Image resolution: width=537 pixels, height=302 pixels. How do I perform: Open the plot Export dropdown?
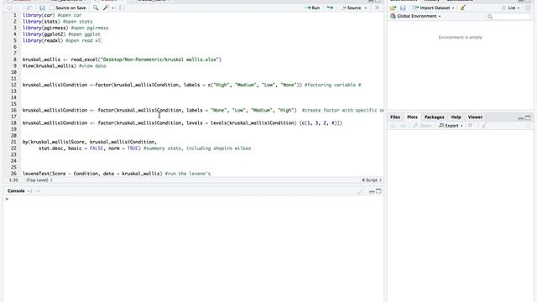point(451,126)
